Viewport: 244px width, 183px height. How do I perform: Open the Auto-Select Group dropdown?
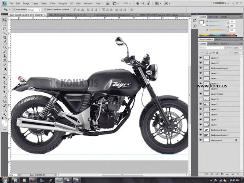coord(34,10)
